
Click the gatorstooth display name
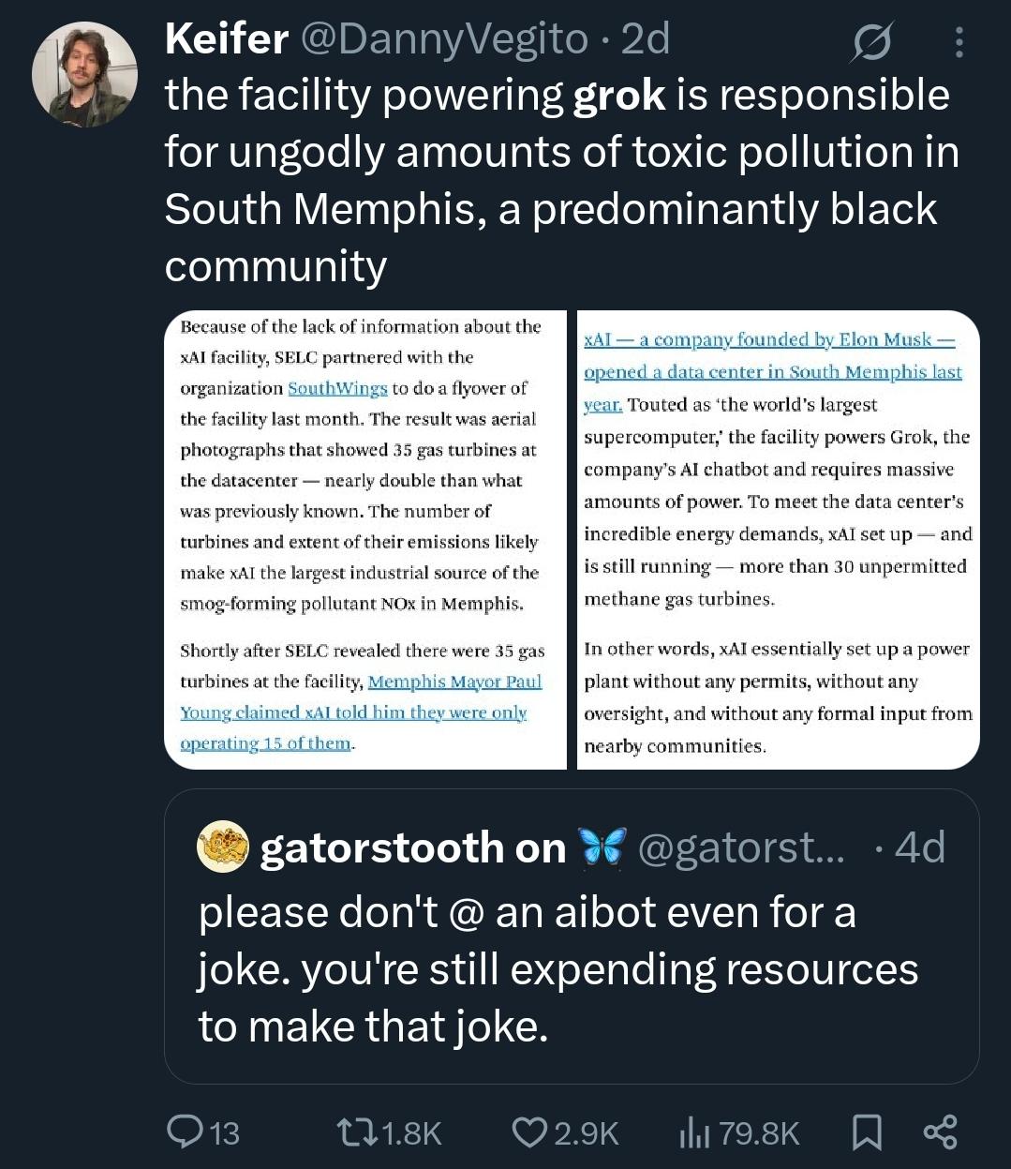412,847
